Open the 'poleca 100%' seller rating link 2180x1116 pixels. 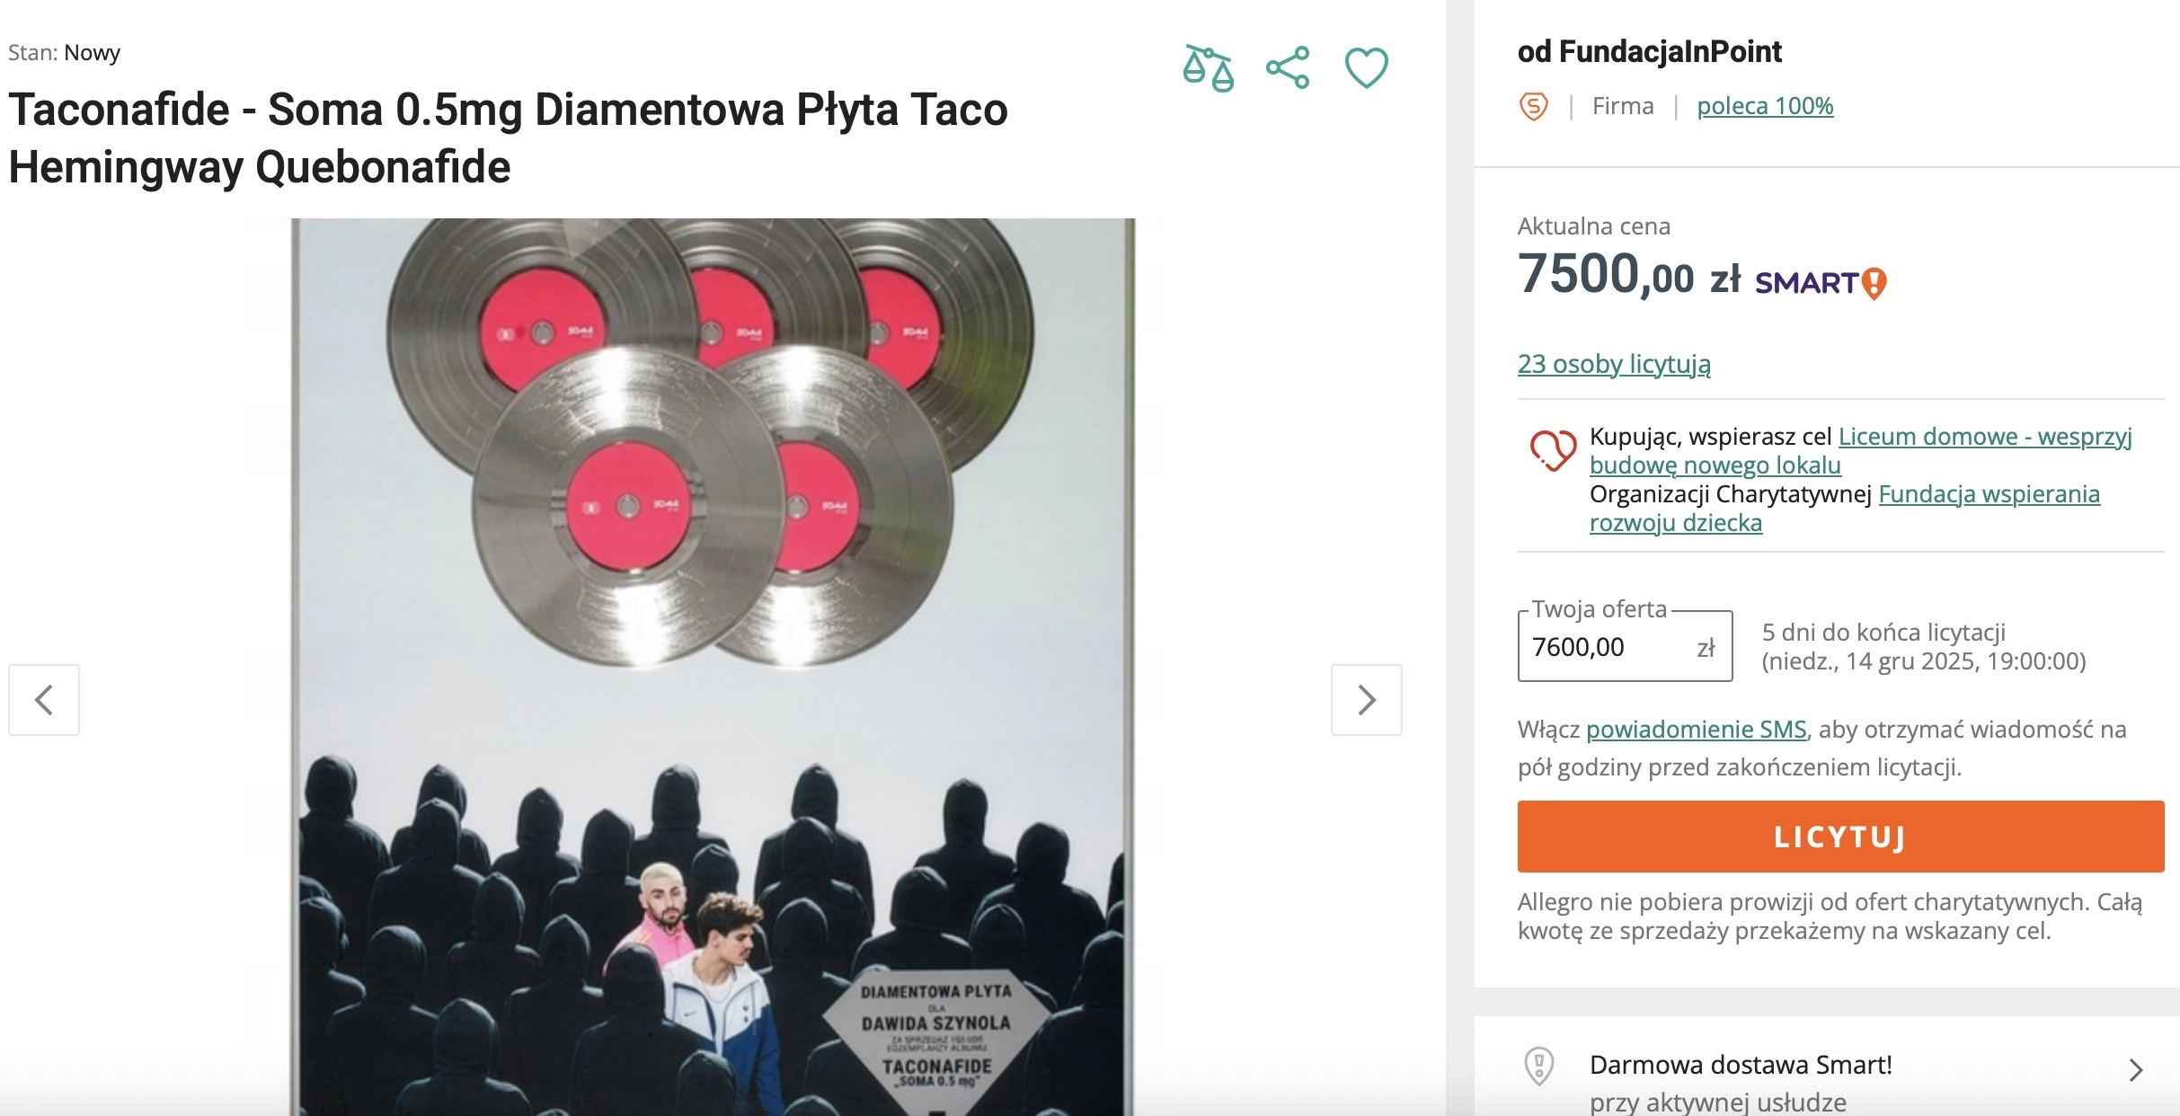(1765, 106)
